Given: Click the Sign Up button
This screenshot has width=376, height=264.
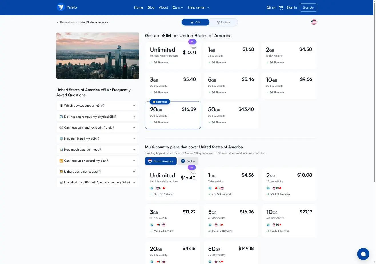Looking at the screenshot, I should point(308,7).
